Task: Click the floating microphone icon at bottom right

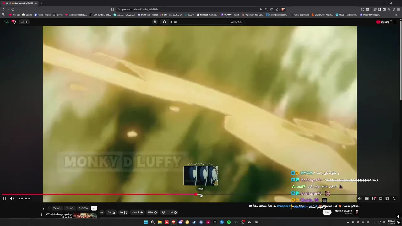Action: click(398, 216)
